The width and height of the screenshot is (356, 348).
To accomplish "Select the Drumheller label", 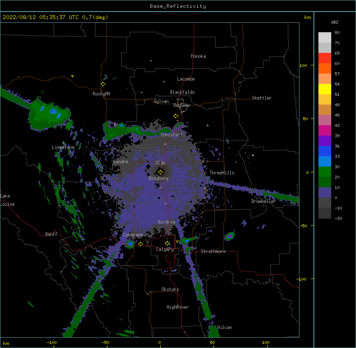I will coord(263,201).
